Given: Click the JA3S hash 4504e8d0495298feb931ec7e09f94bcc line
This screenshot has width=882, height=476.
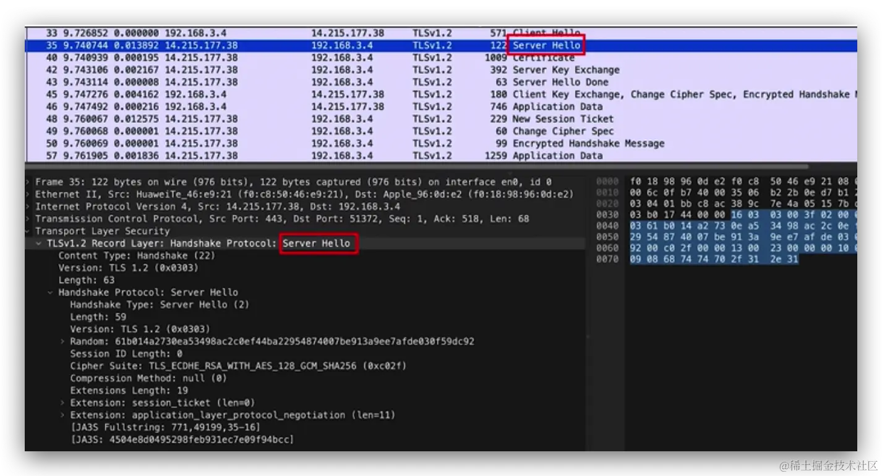Looking at the screenshot, I should [x=182, y=440].
